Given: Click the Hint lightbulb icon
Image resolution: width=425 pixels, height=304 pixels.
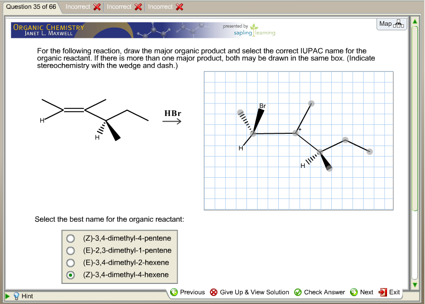Looking at the screenshot, I should pyautogui.click(x=16, y=296).
